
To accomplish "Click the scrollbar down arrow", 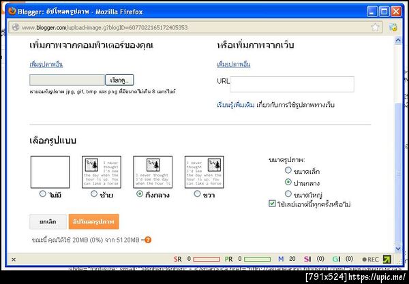I will click(x=398, y=249).
